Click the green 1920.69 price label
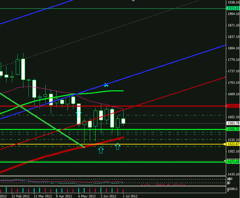The image size is (240, 198). click(233, 8)
